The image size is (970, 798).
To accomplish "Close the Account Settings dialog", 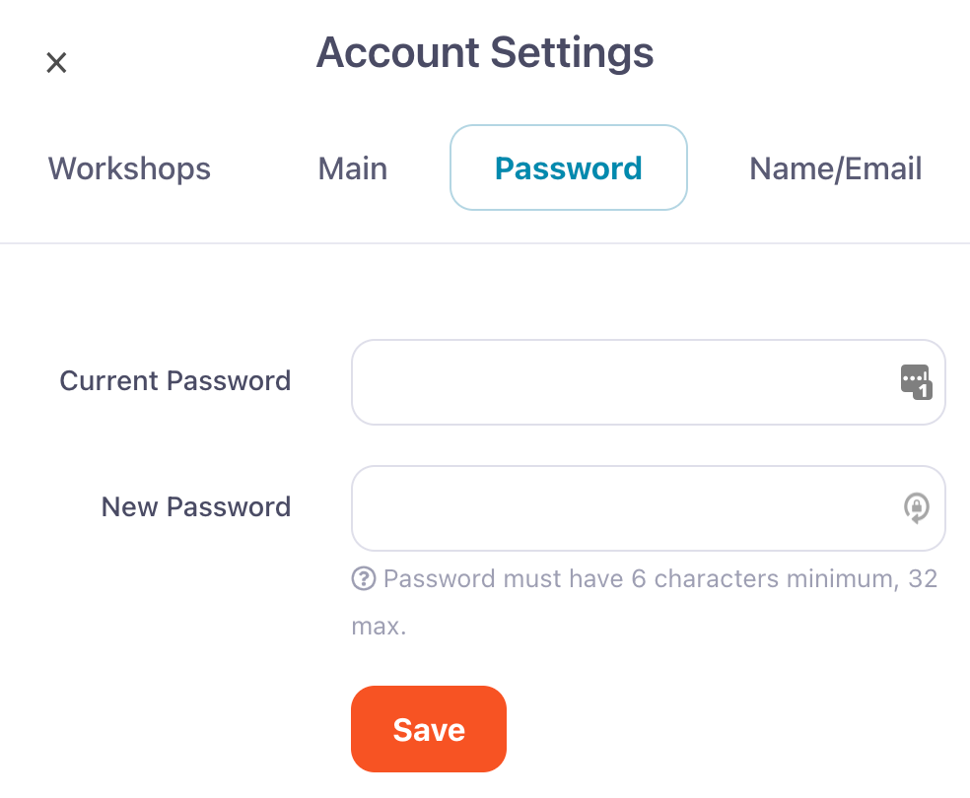I will pos(57,63).
